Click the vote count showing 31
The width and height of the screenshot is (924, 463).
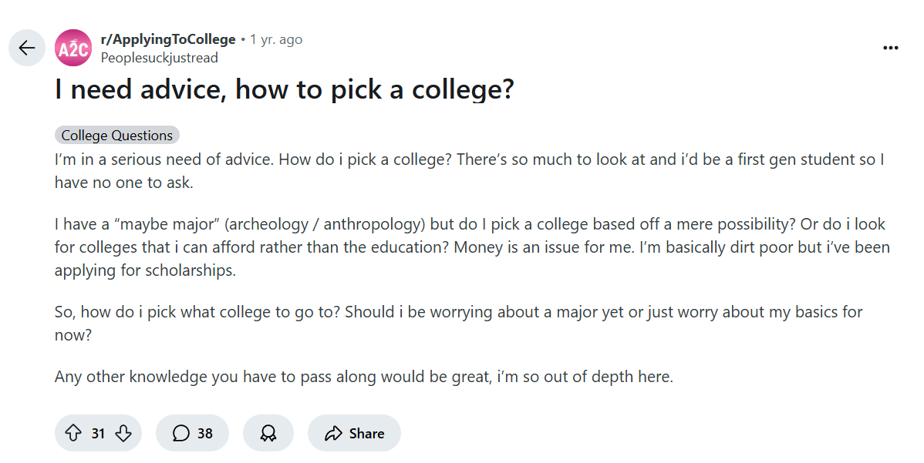coord(98,433)
